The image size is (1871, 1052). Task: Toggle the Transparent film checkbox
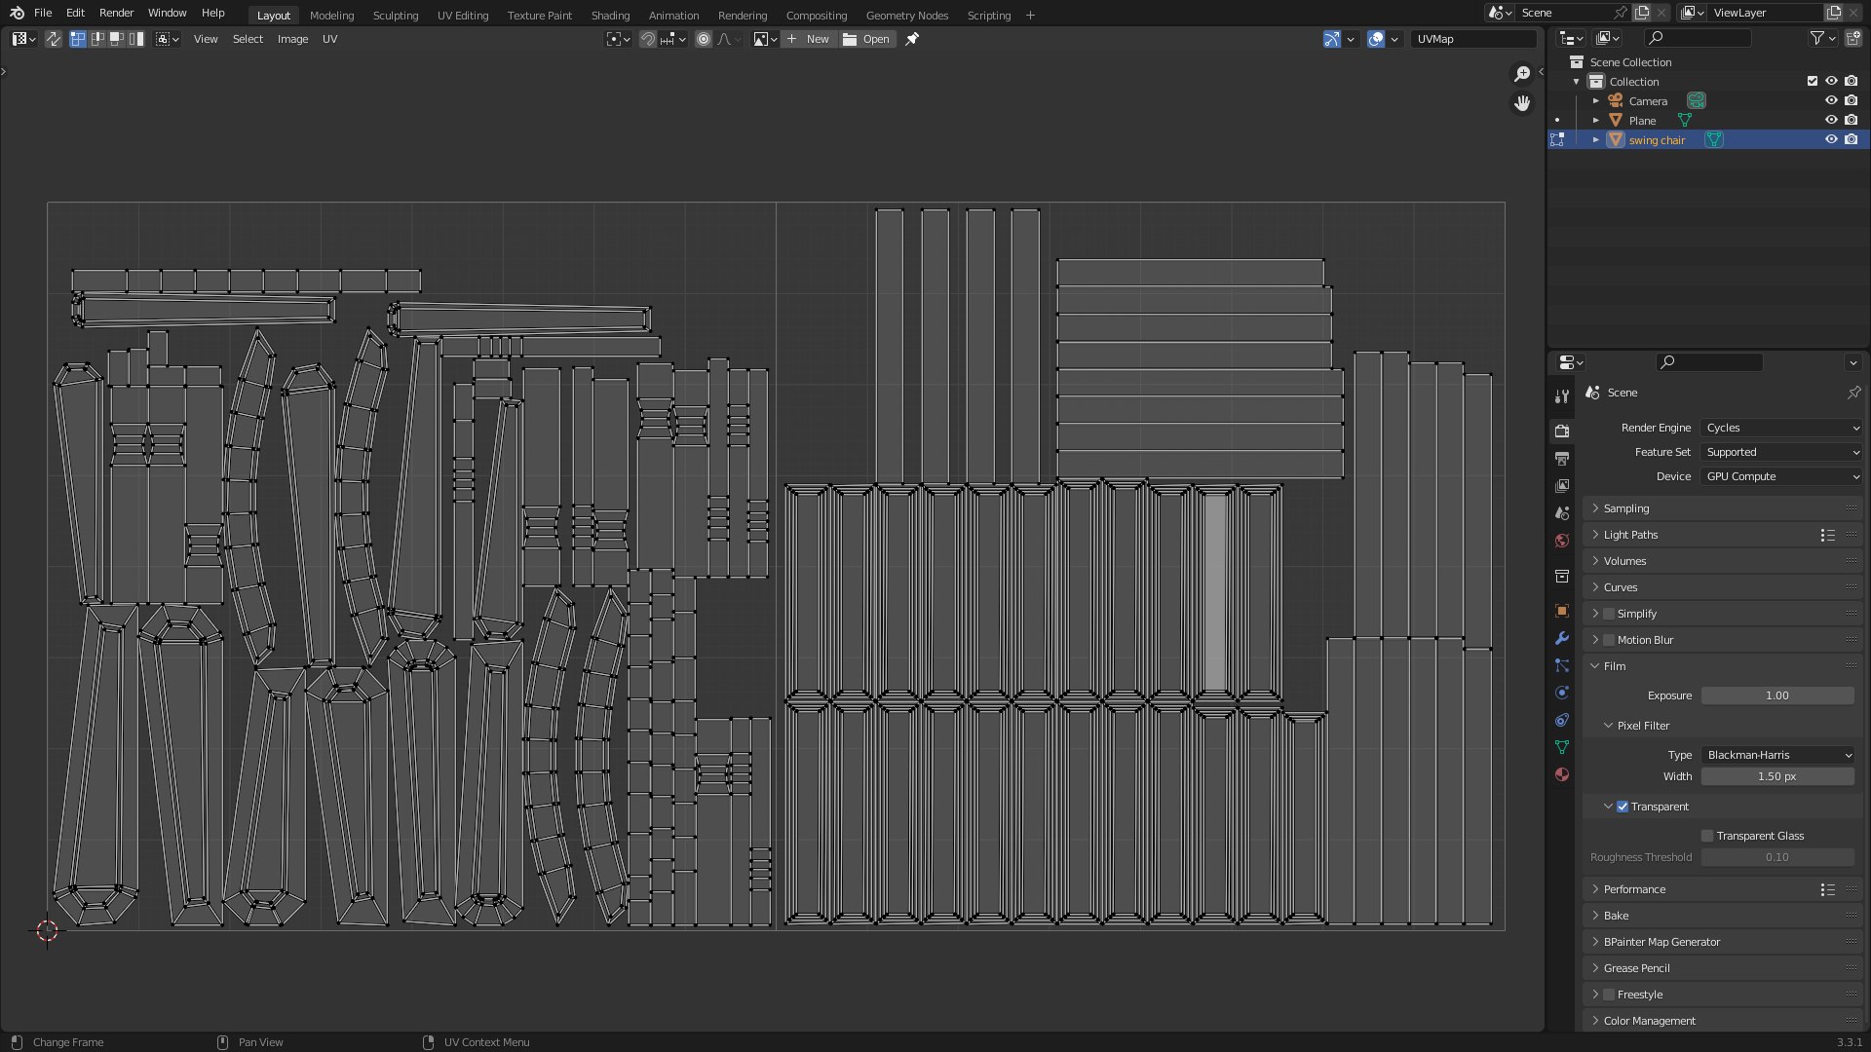coord(1623,807)
